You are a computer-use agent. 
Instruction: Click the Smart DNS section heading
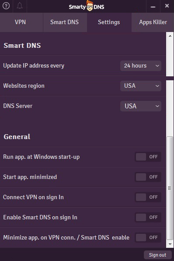click(x=22, y=46)
